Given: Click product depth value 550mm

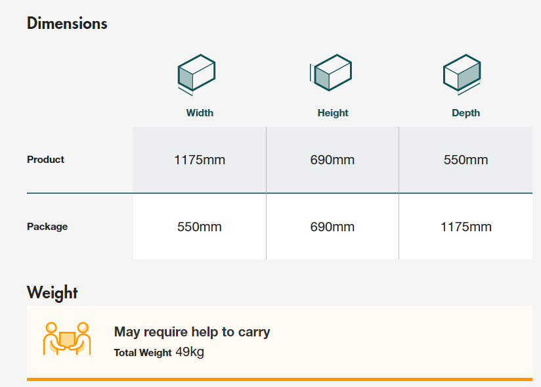Looking at the screenshot, I should coord(465,160).
